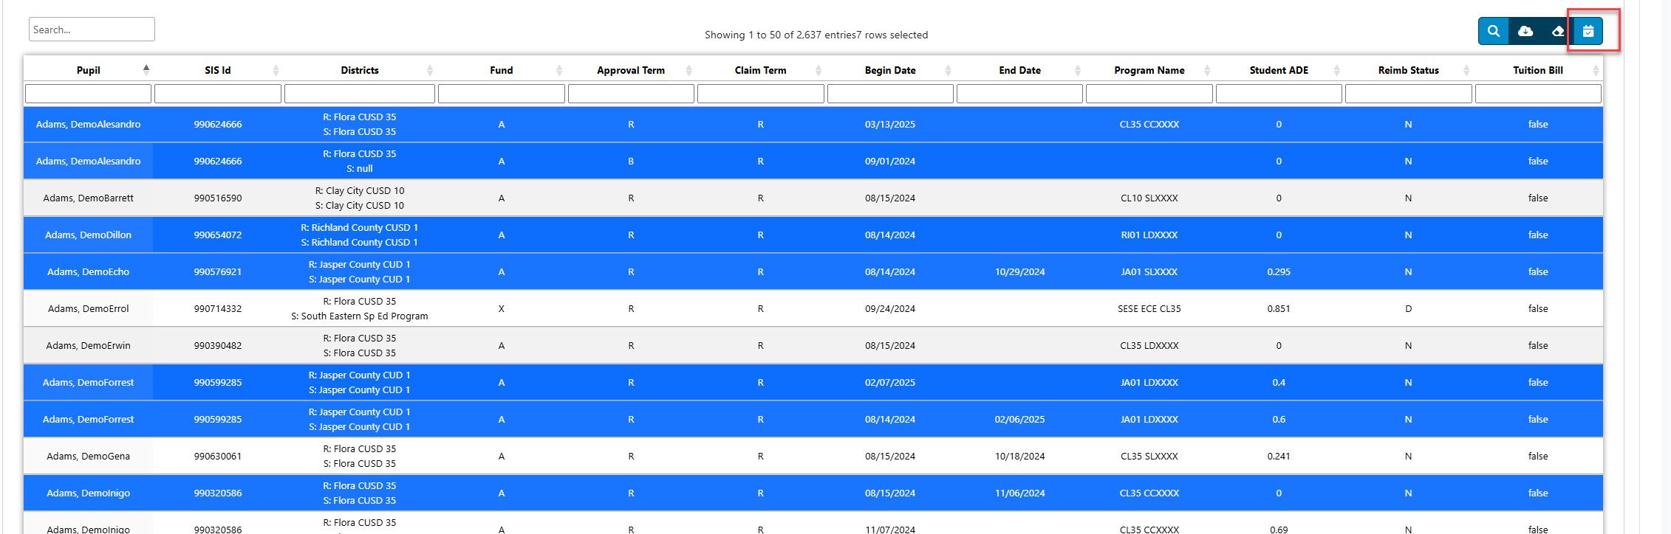Click Reimb Status value D

pos(1409,308)
